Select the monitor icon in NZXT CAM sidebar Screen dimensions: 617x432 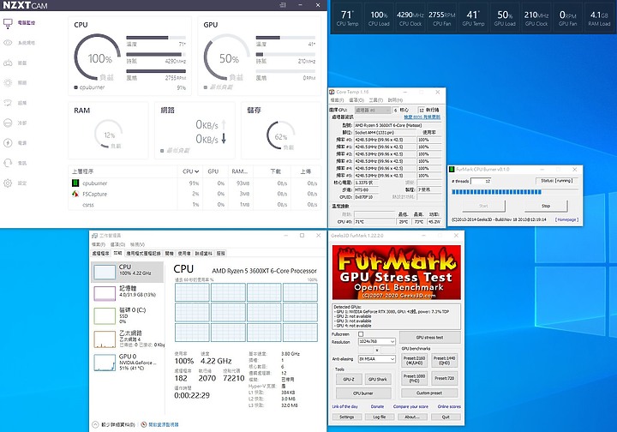(x=8, y=23)
